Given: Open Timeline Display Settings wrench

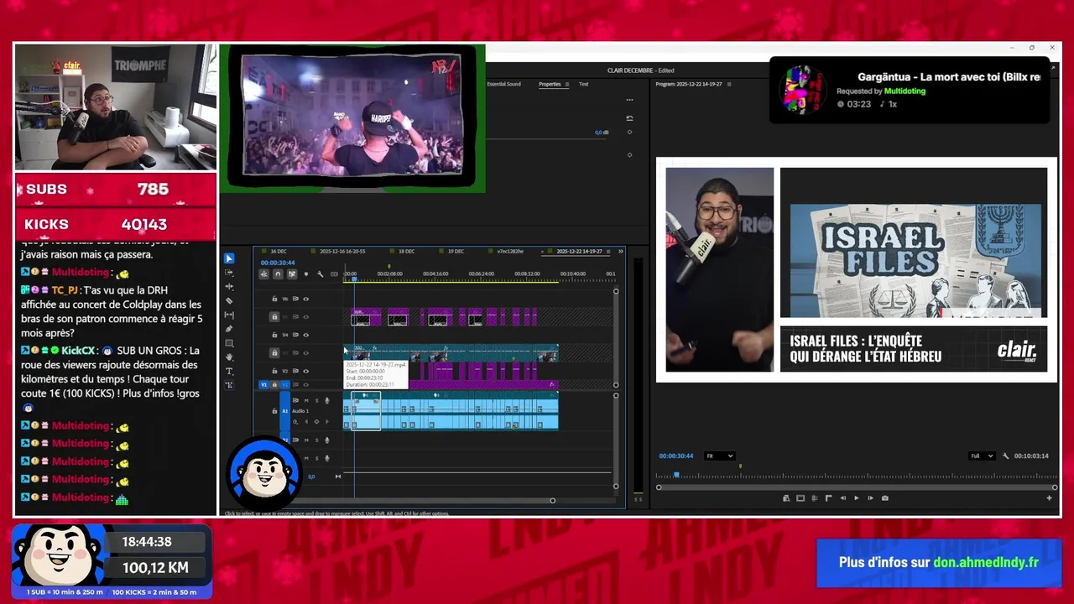Looking at the screenshot, I should coord(320,273).
